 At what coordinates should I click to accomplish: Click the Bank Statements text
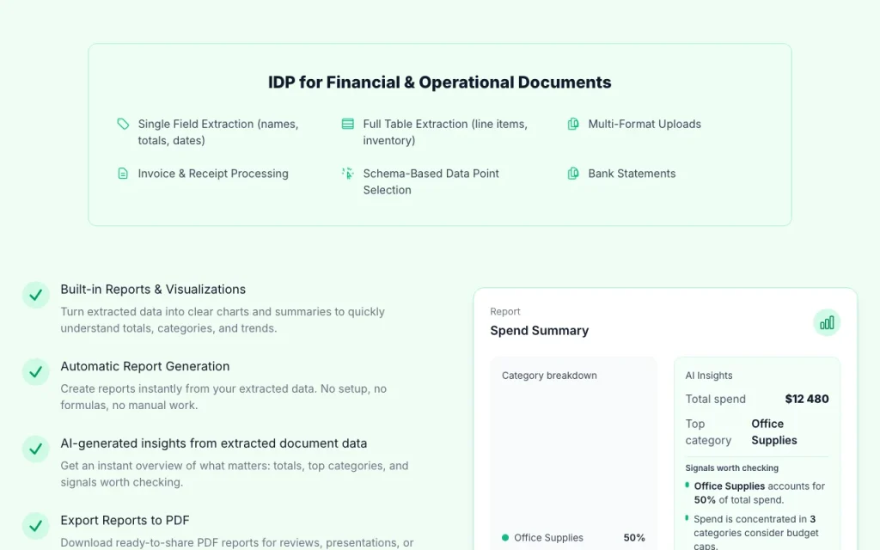pyautogui.click(x=632, y=174)
